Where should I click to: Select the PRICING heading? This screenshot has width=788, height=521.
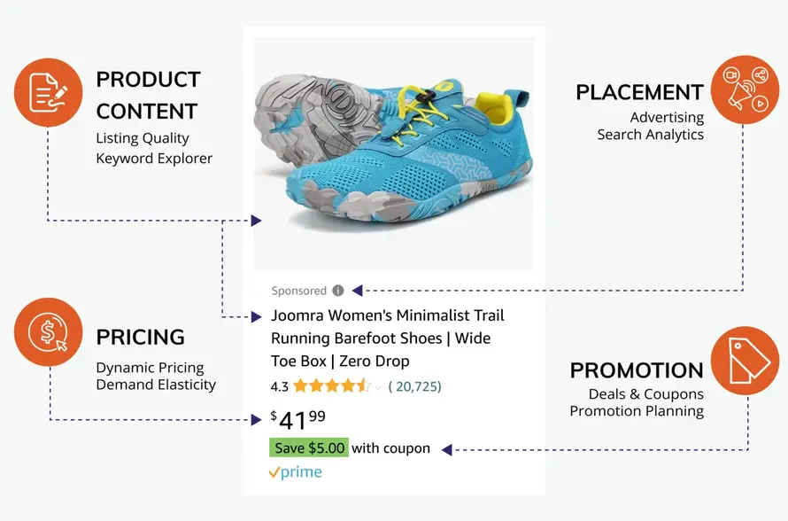(x=140, y=337)
